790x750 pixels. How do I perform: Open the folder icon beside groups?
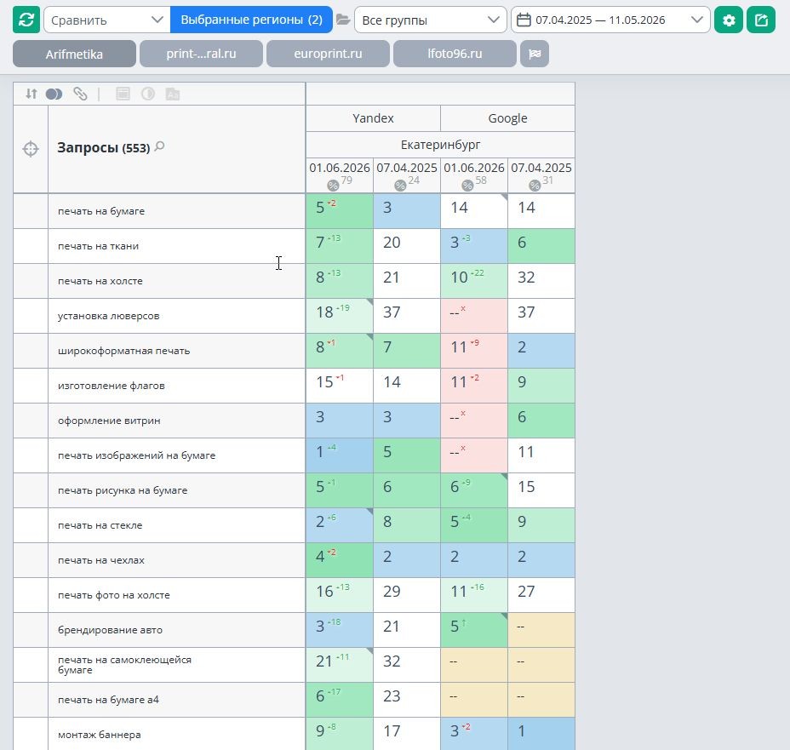tap(343, 20)
